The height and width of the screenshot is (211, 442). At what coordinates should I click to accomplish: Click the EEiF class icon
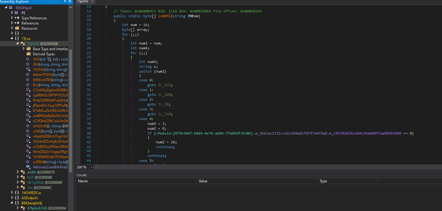tap(22, 177)
